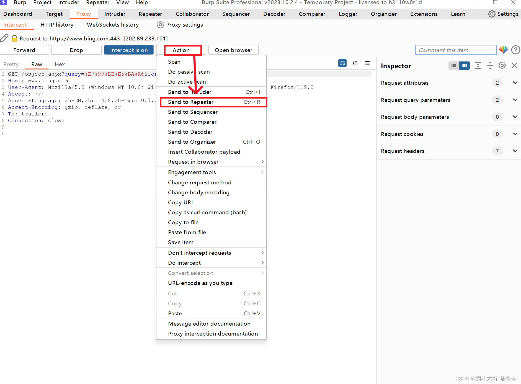Click the Drop button
This screenshot has height=384, width=521.
click(x=76, y=50)
